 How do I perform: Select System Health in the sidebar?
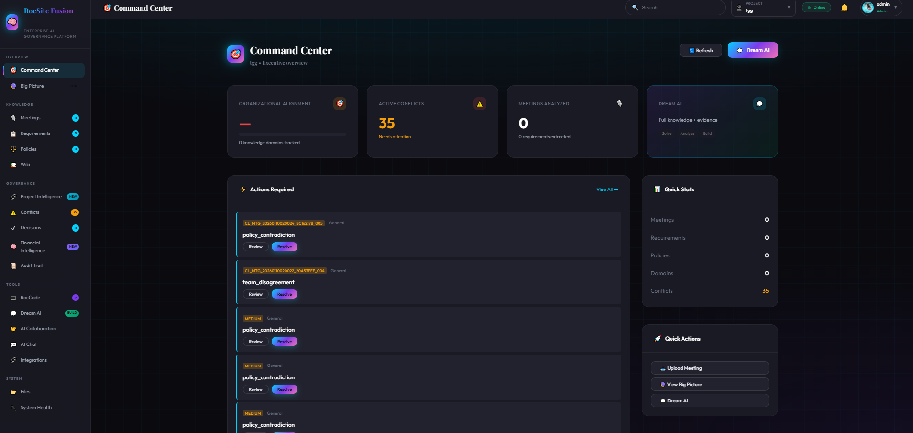pos(36,407)
